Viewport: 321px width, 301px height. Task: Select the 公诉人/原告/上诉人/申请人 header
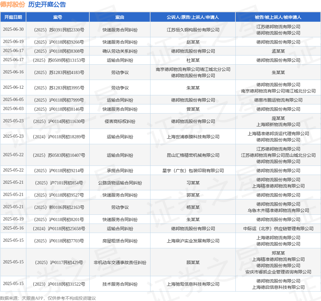(x=193, y=17)
